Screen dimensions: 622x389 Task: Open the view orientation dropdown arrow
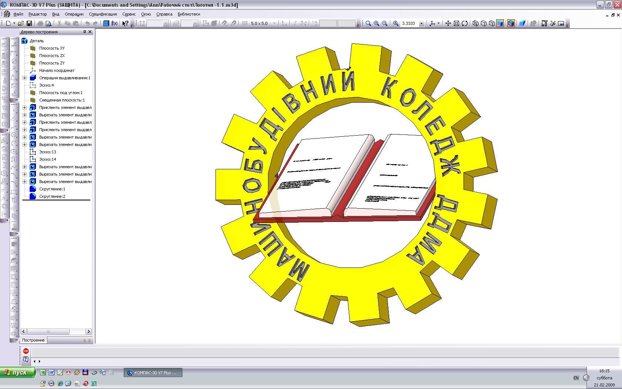438,23
